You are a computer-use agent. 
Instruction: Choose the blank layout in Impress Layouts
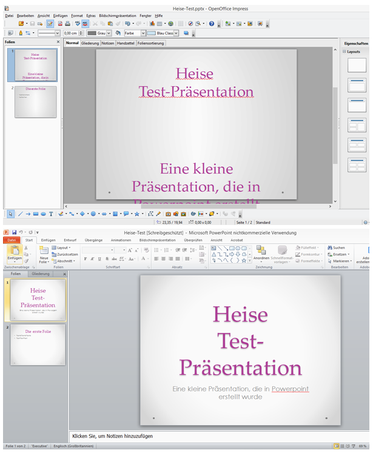click(x=357, y=65)
